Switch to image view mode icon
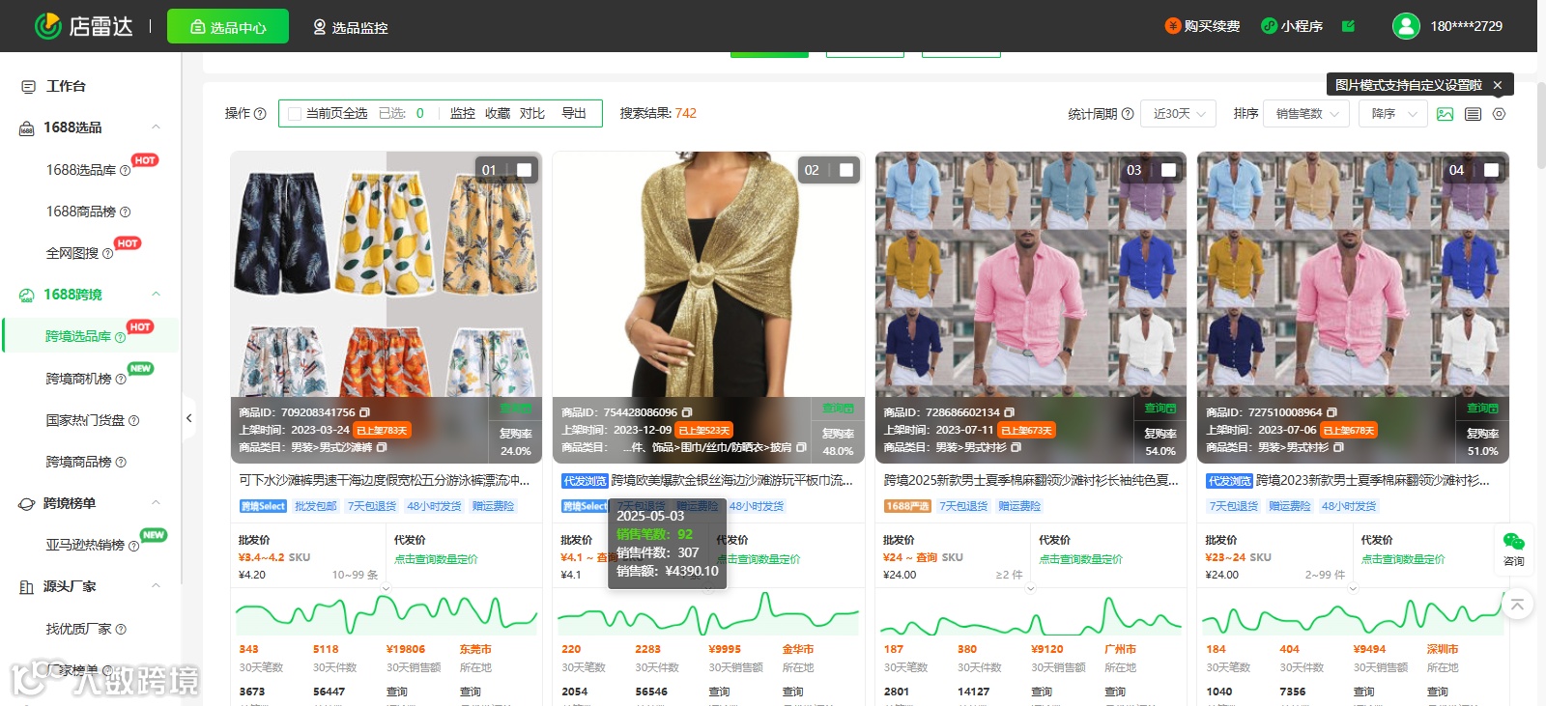The height and width of the screenshot is (706, 1546). [x=1445, y=114]
